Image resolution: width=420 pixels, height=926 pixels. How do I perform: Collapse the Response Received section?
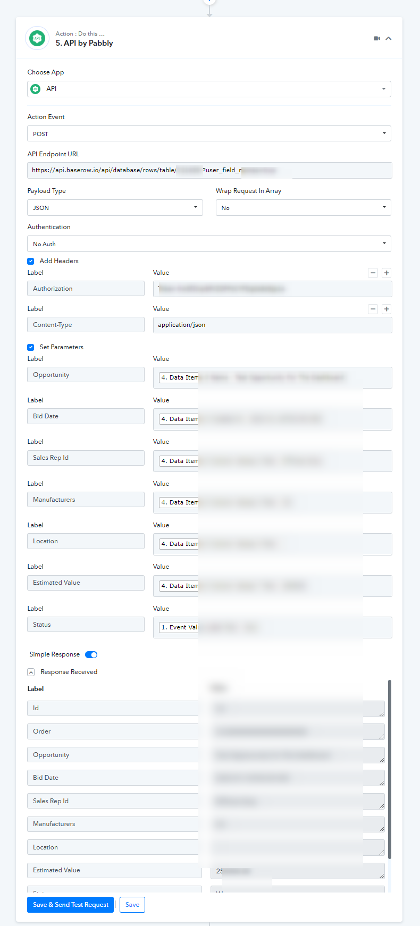[31, 672]
